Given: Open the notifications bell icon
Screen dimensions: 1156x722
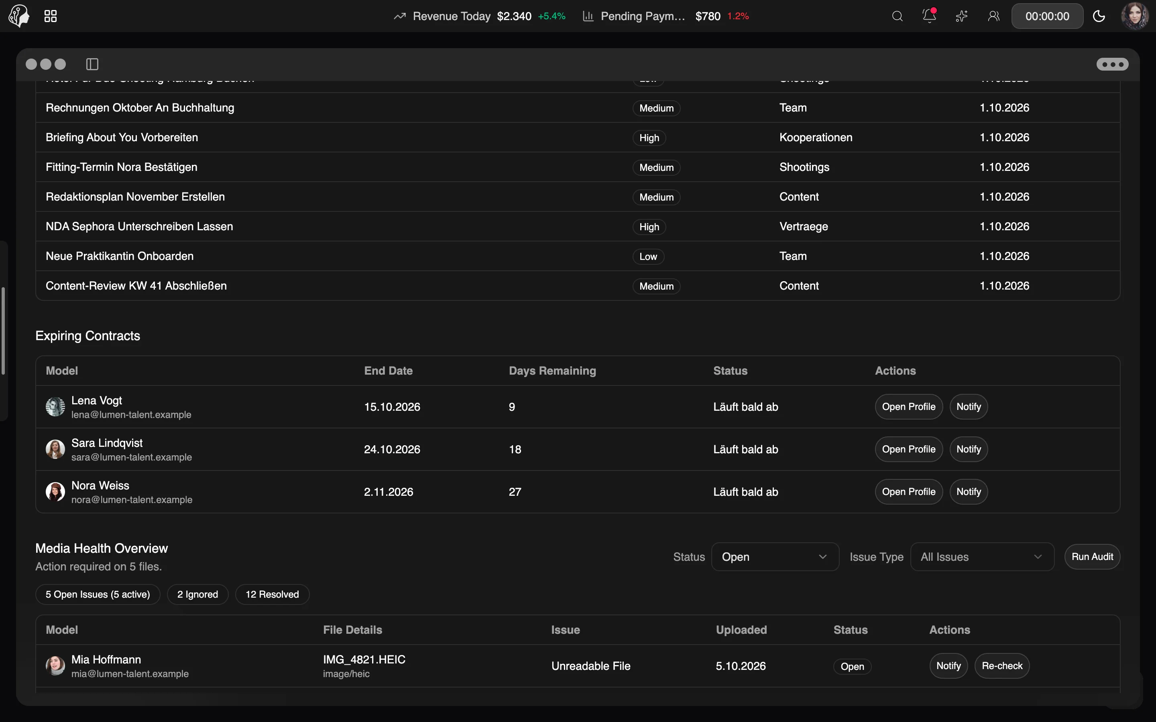Looking at the screenshot, I should pos(929,16).
